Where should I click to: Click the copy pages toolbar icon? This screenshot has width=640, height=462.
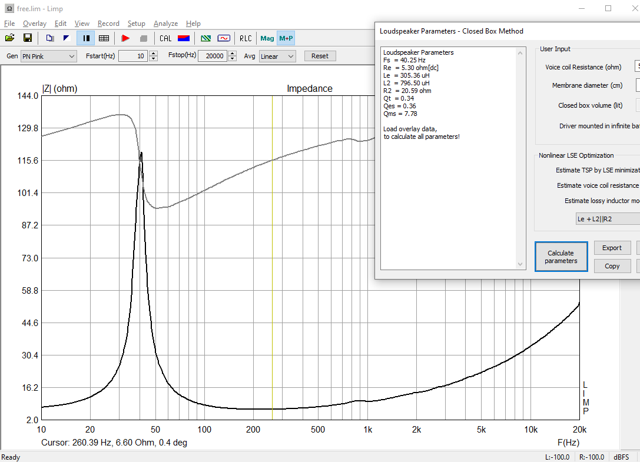(x=50, y=38)
